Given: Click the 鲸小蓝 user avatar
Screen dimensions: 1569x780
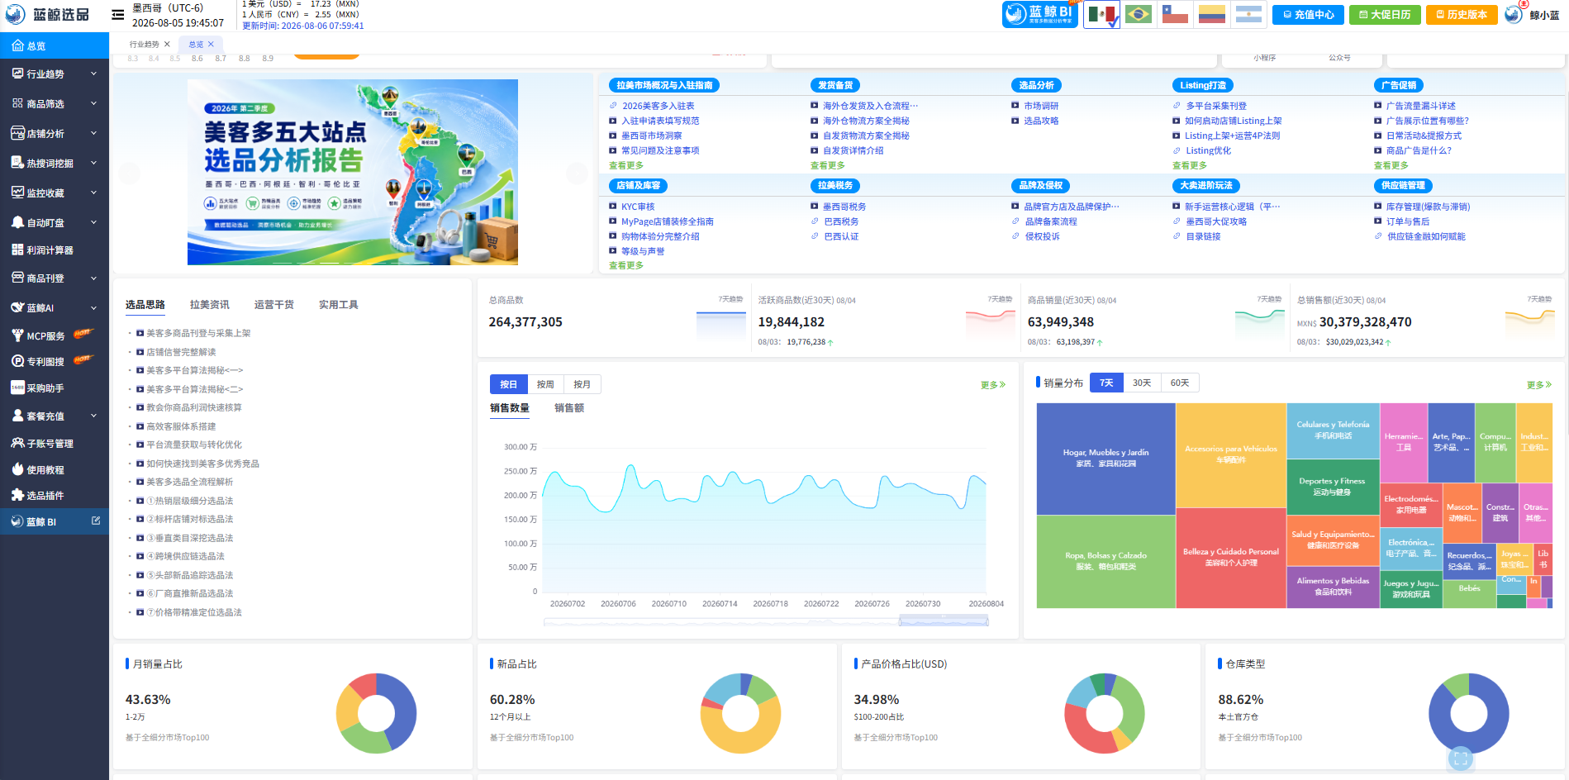Looking at the screenshot, I should pos(1514,14).
